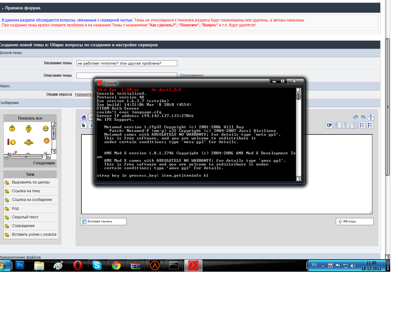Screen dimensions: 398x318
Task: Align text to the left
Action: [x=337, y=125]
